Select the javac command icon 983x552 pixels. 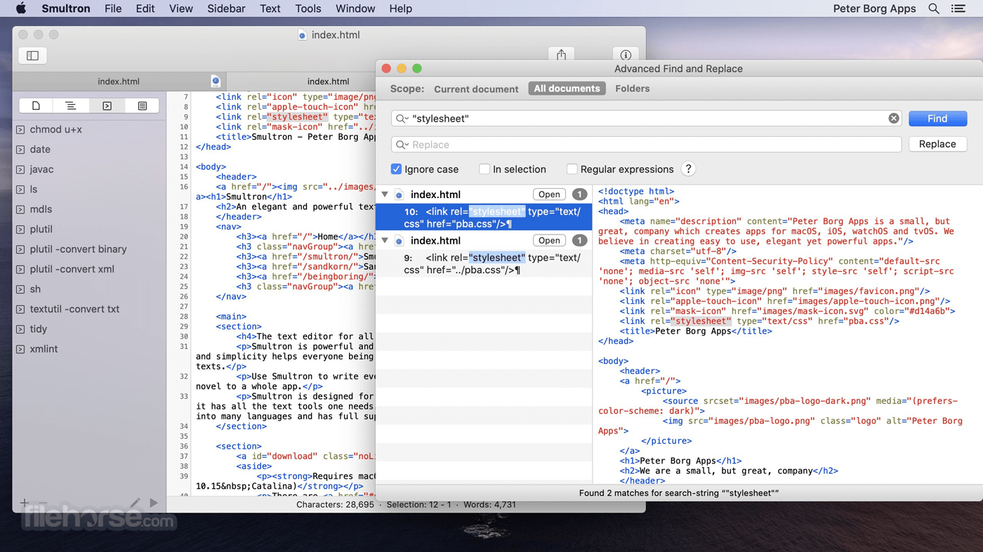20,169
